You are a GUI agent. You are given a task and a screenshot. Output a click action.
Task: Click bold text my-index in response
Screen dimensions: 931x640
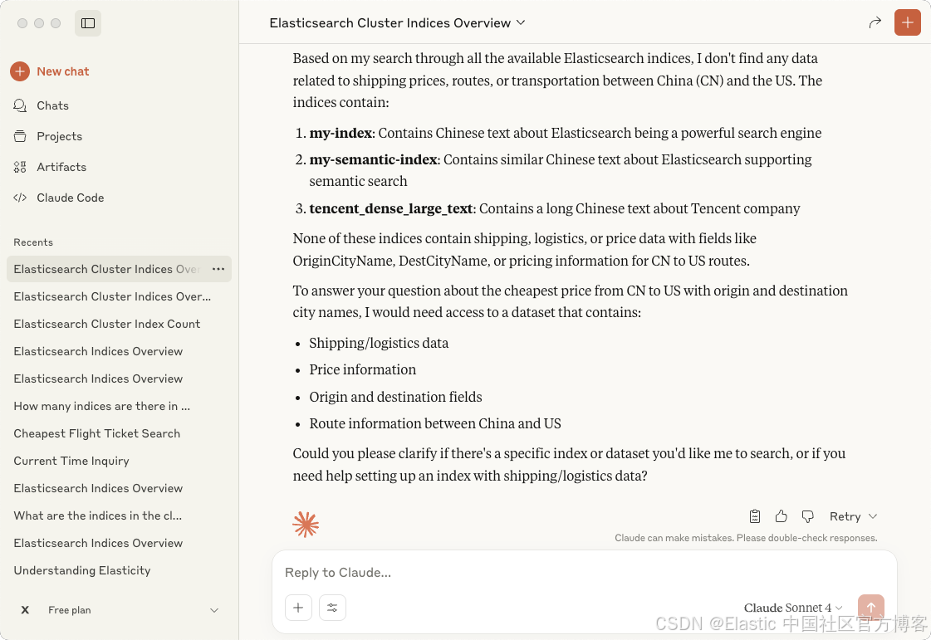[x=341, y=133]
